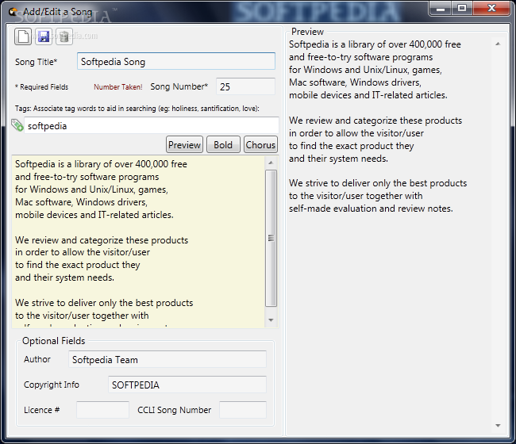Screen dimensions: 516x444
Task: Edit the Author field Softpedia Team
Action: pos(168,359)
